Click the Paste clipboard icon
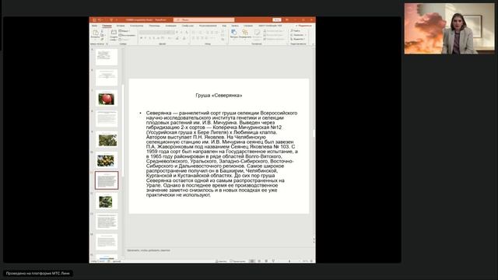 pyautogui.click(x=96, y=33)
